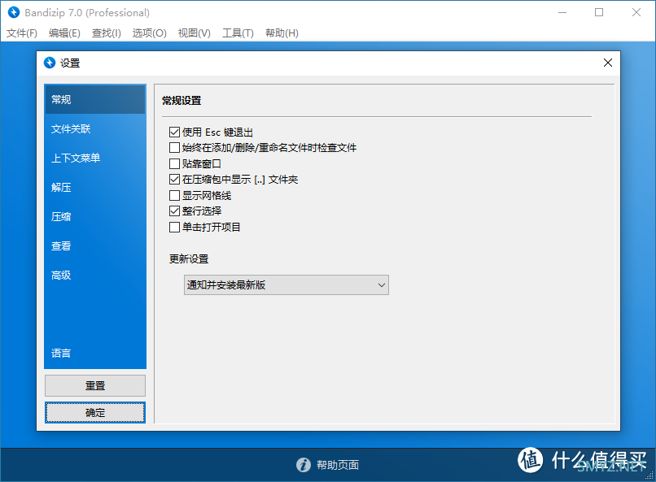
Task: Click the 帮助页面 info icon
Action: click(304, 464)
